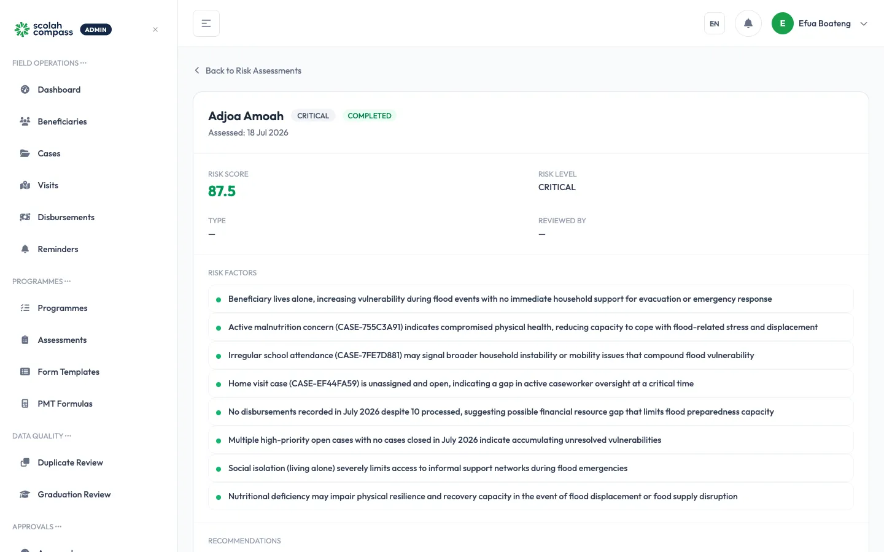Click the Assessments clipboard icon

(x=25, y=340)
